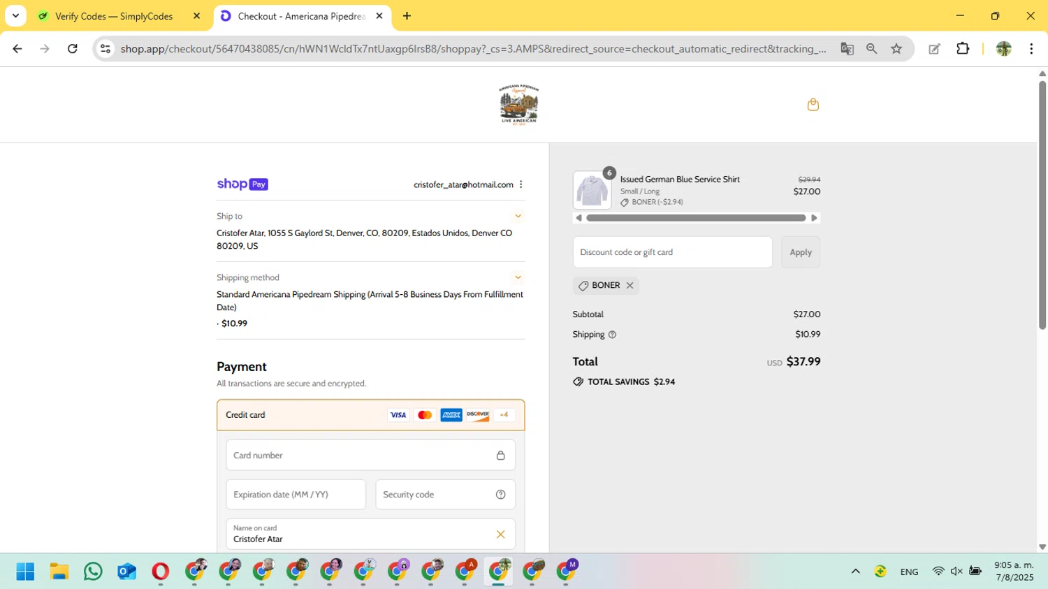This screenshot has height=589, width=1048.
Task: Open the security code help icon
Action: (500, 495)
